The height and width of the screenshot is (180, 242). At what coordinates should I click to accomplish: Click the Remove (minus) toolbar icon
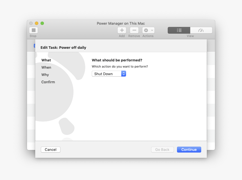134,30
